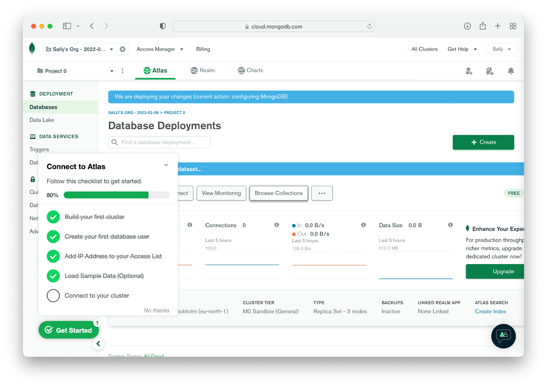Click the privacy shield icon
Screen dimensions: 547x387
click(163, 26)
